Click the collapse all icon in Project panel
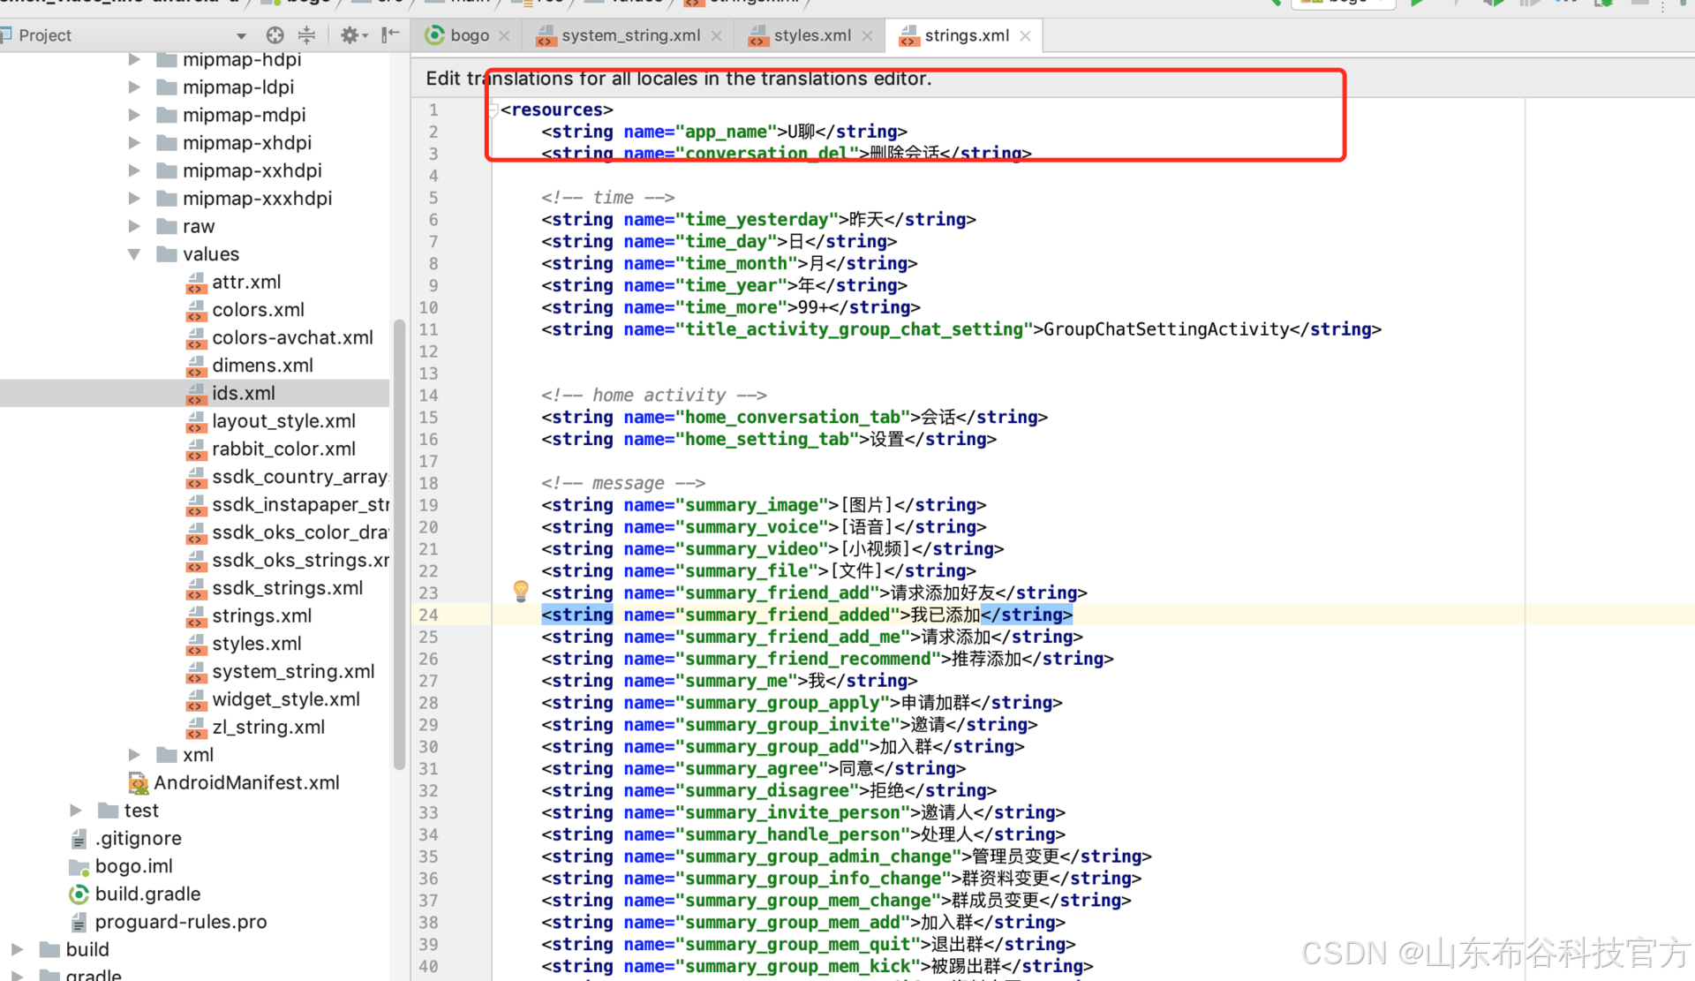Image resolution: width=1695 pixels, height=981 pixels. [x=306, y=35]
